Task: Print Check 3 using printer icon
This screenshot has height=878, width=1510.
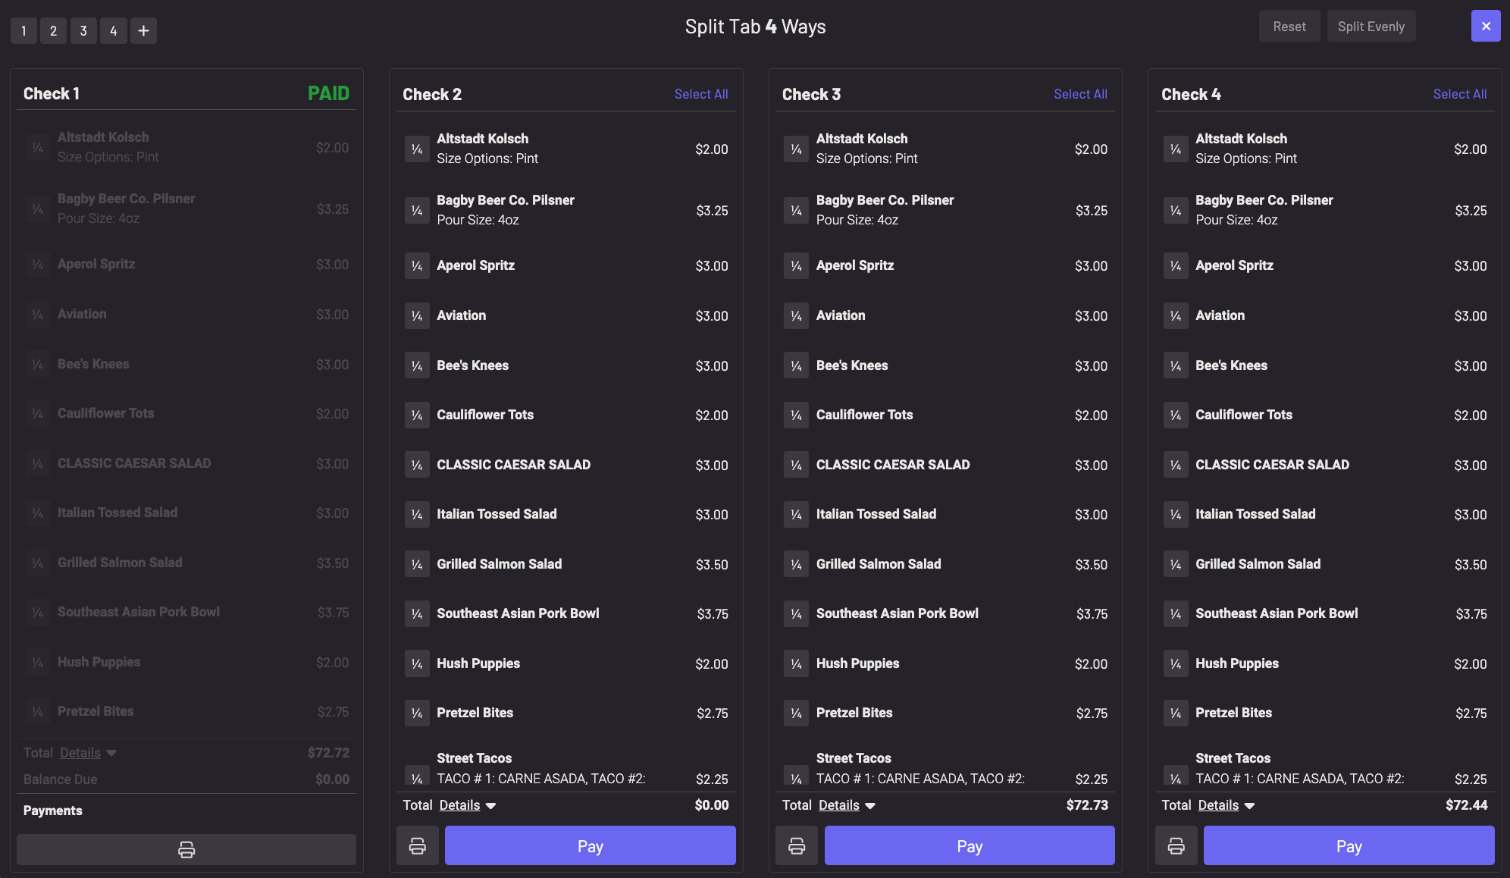Action: [797, 846]
